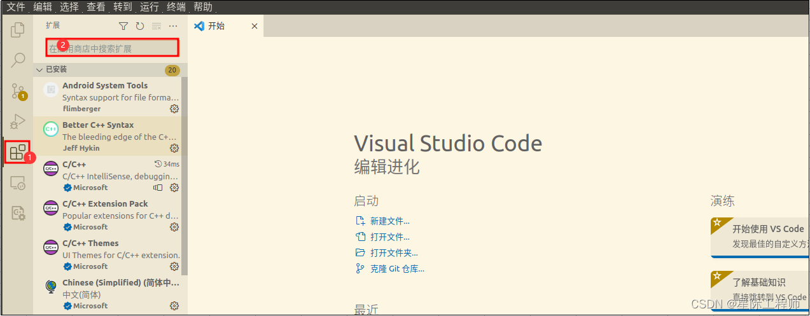The height and width of the screenshot is (316, 810).
Task: Click the Jeff Hykin publisher name
Action: 81,148
